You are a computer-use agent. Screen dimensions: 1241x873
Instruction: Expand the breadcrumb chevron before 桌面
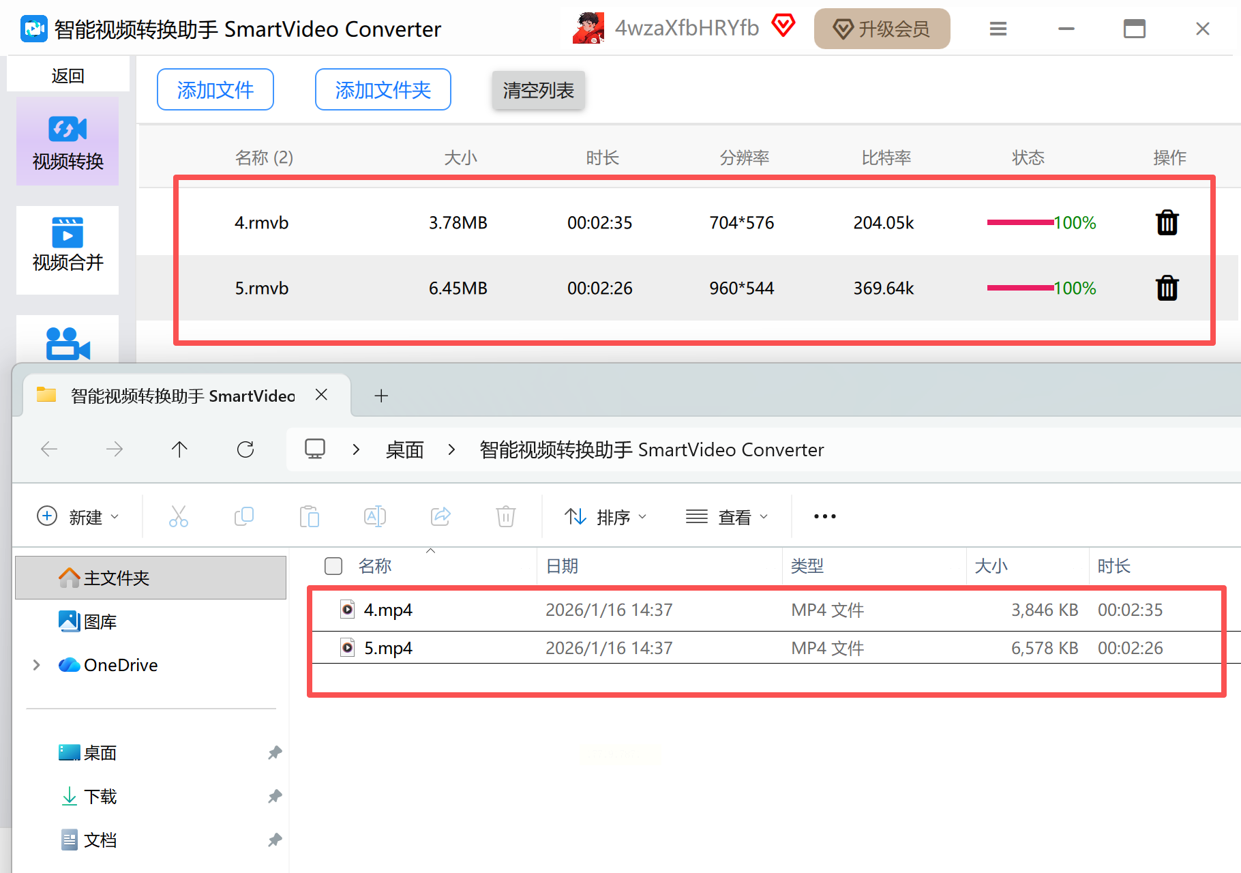[356, 449]
